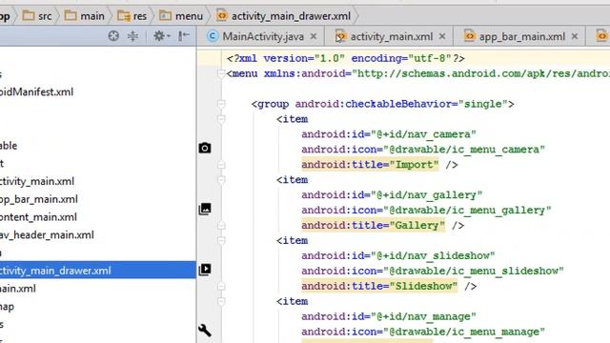Click the res breadcrumb folder
The image size is (610, 343).
tap(132, 16)
